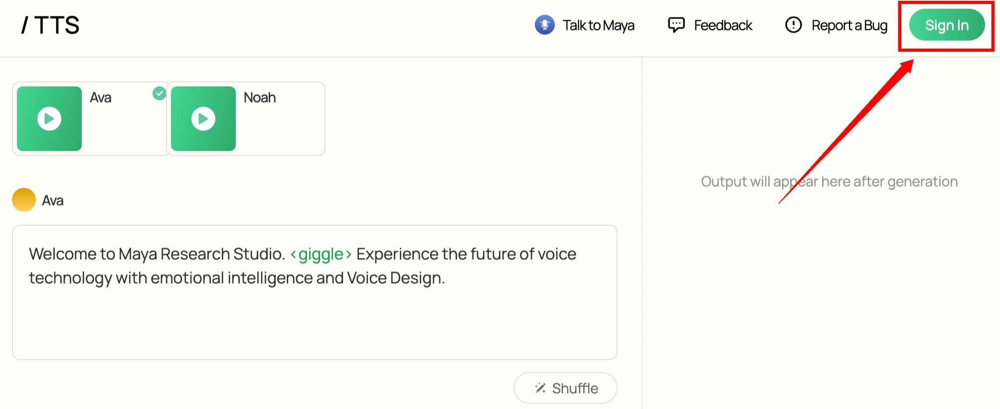Image resolution: width=1000 pixels, height=409 pixels.
Task: Click the Feedback speech bubble icon
Action: coord(676,25)
